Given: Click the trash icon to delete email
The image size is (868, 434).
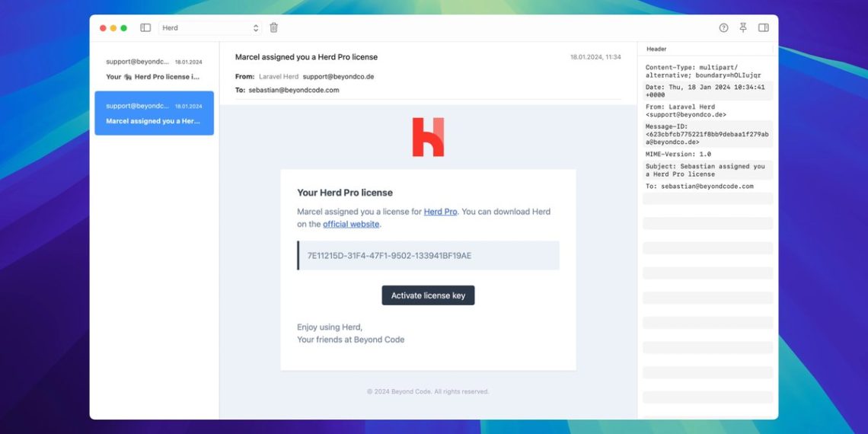Looking at the screenshot, I should 274,28.
